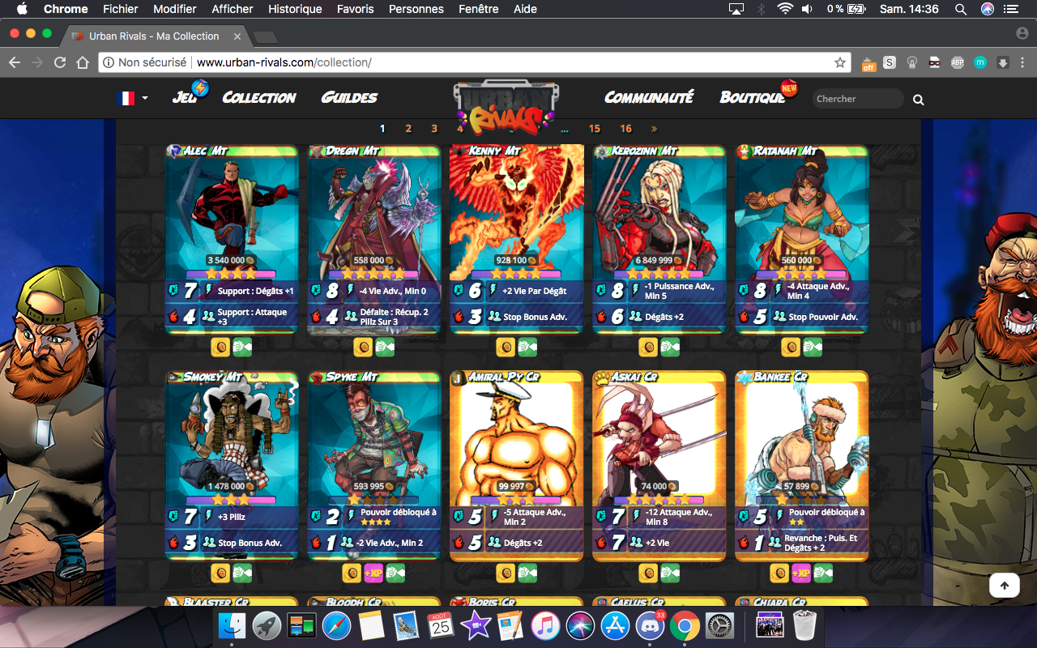
Task: Click the green exchange icon under Askai Cr
Action: [669, 573]
